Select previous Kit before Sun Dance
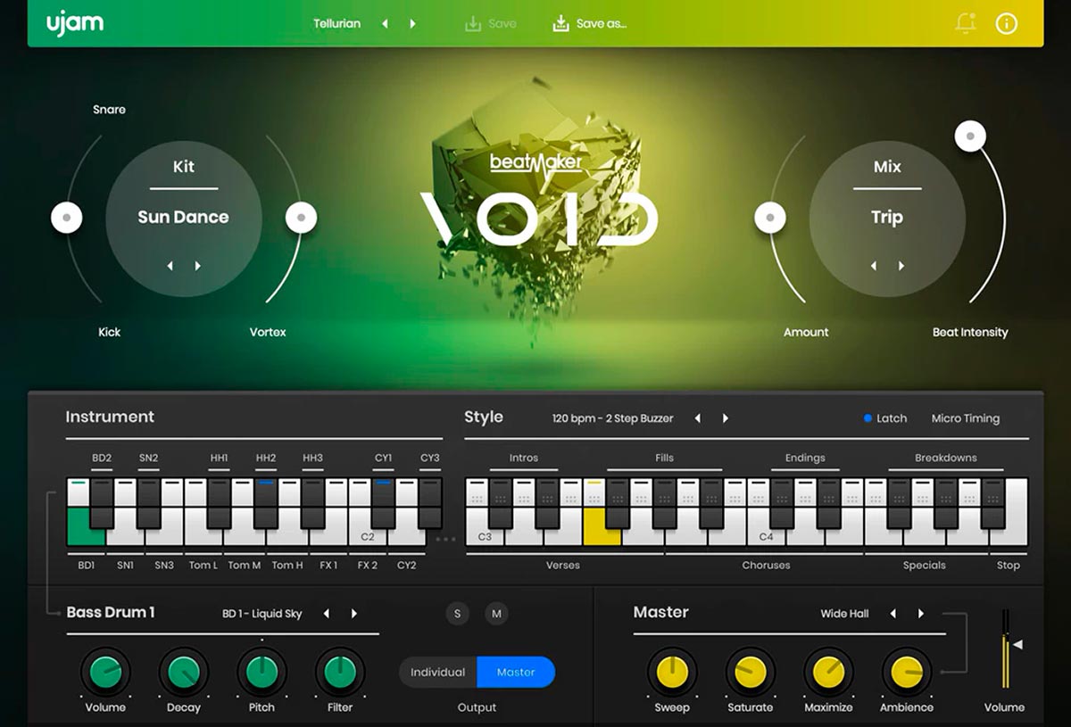This screenshot has width=1071, height=727. 170,266
